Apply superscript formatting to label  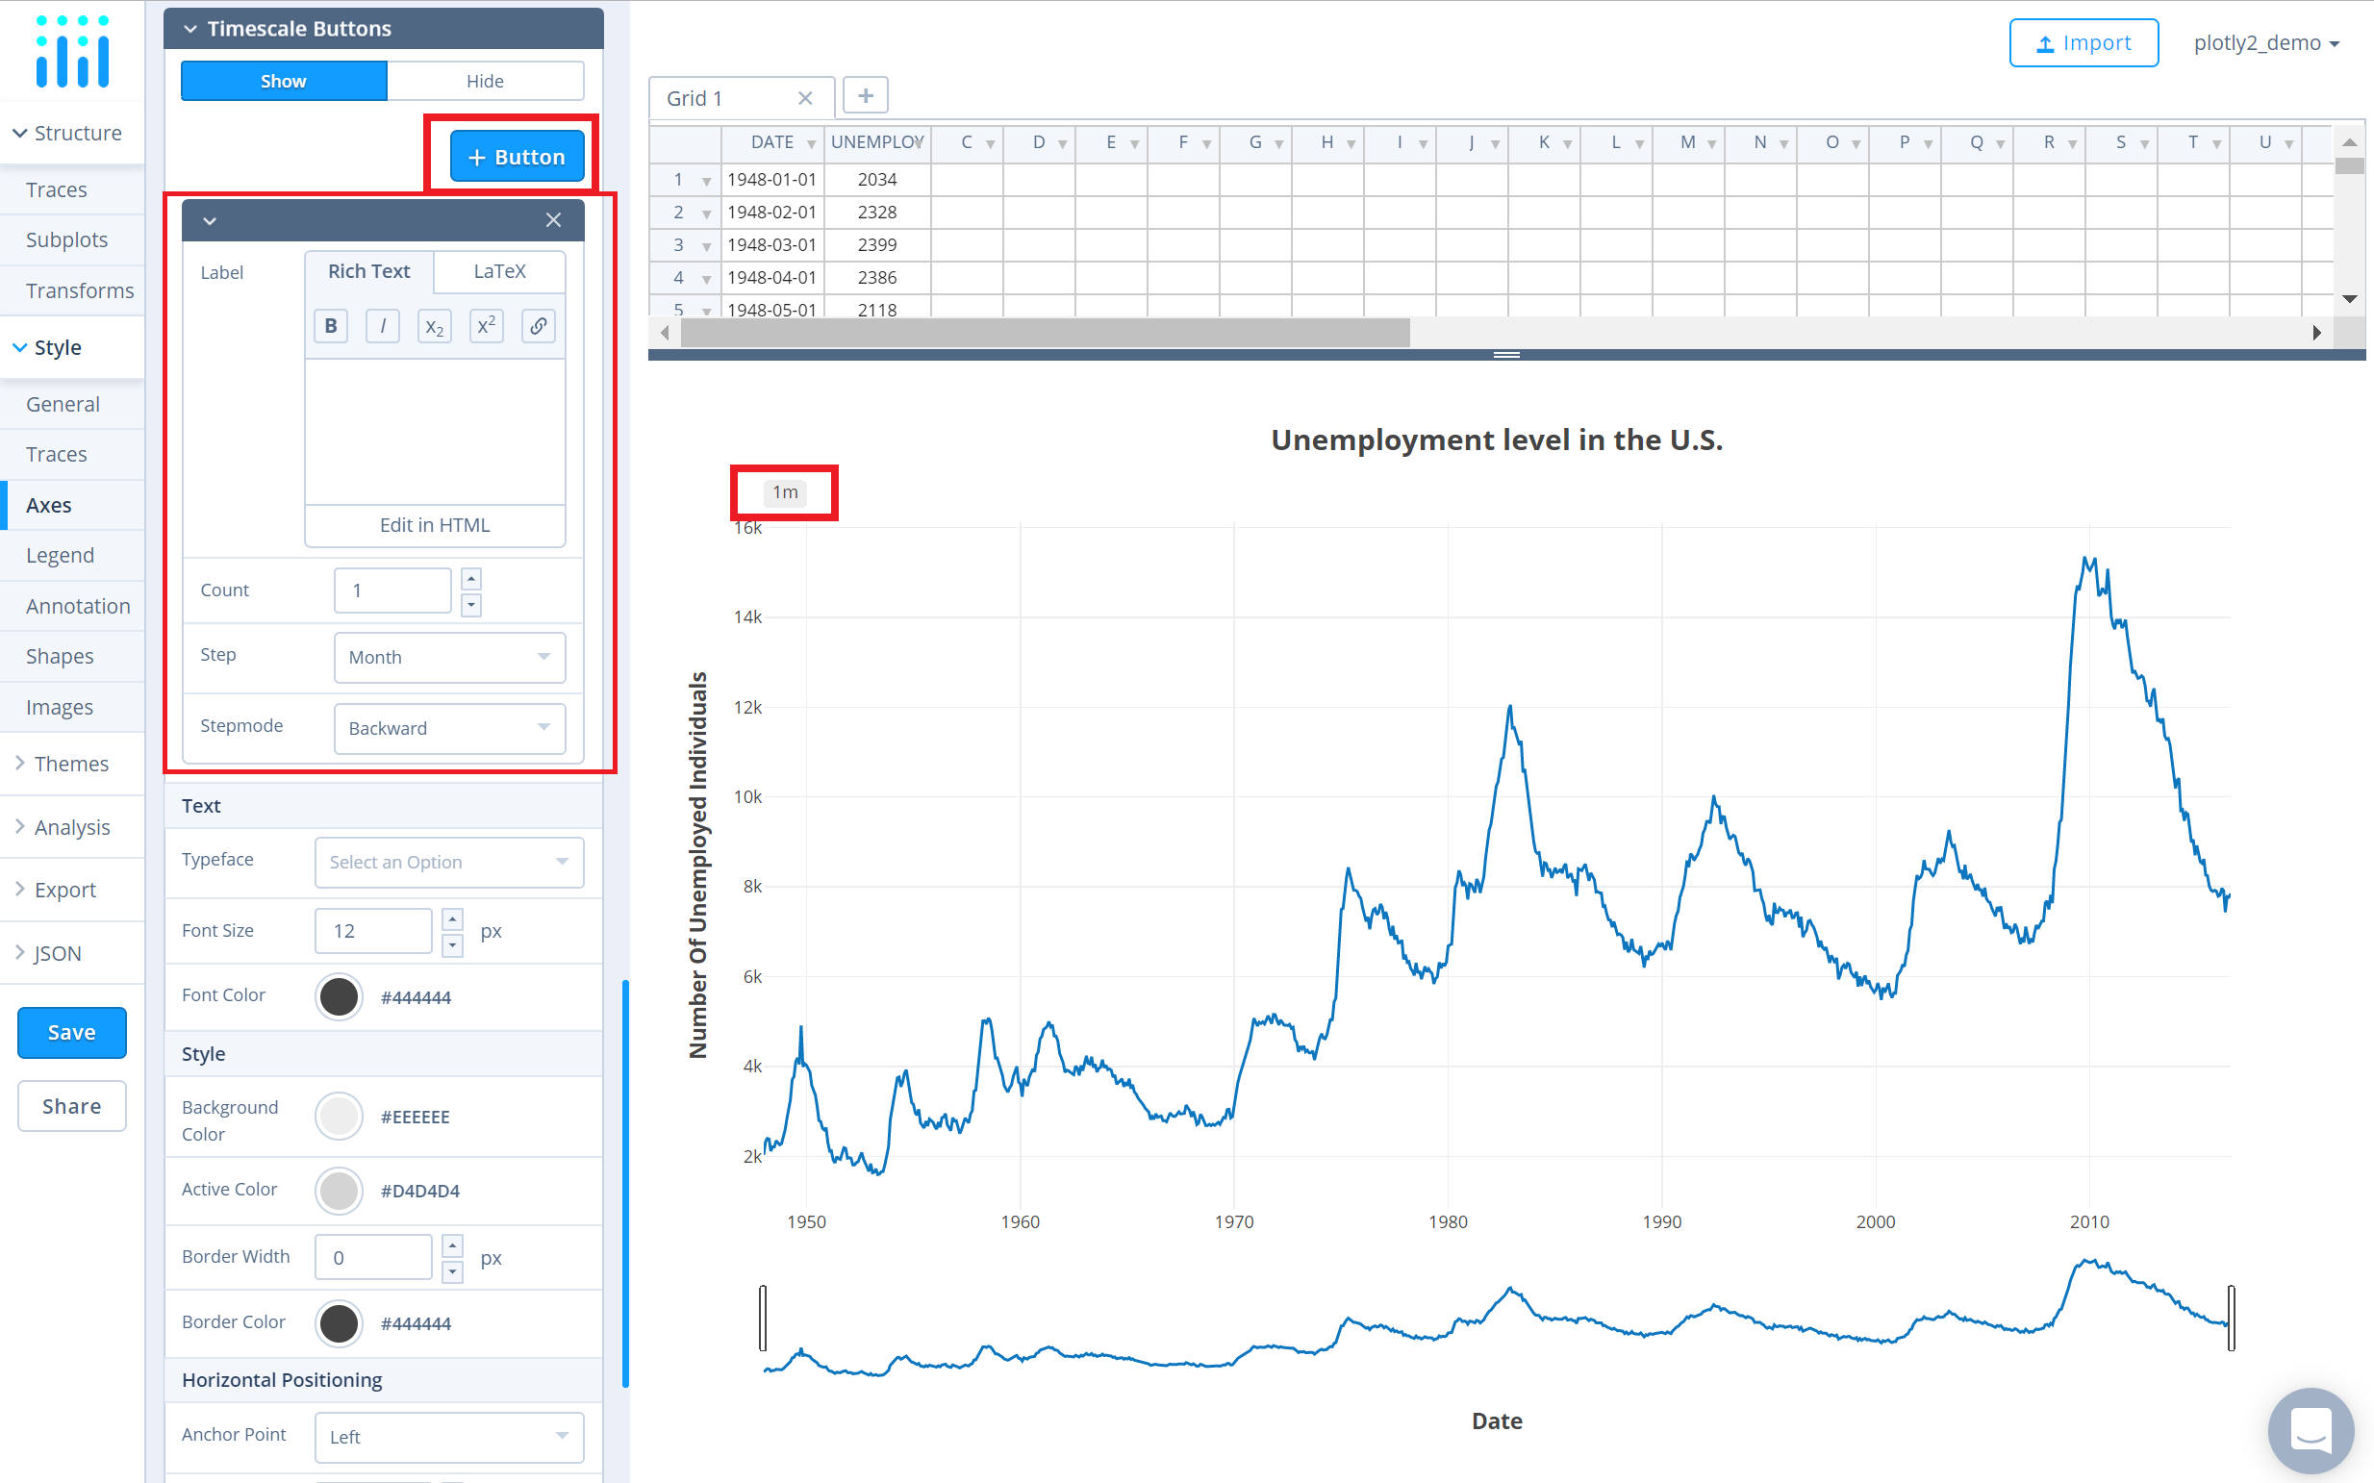487,326
